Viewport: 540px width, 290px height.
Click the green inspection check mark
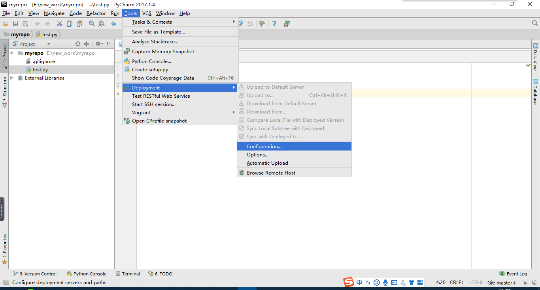point(529,65)
